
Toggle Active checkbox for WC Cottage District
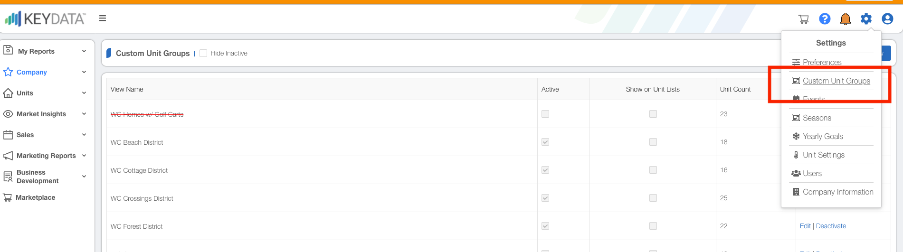[545, 170]
